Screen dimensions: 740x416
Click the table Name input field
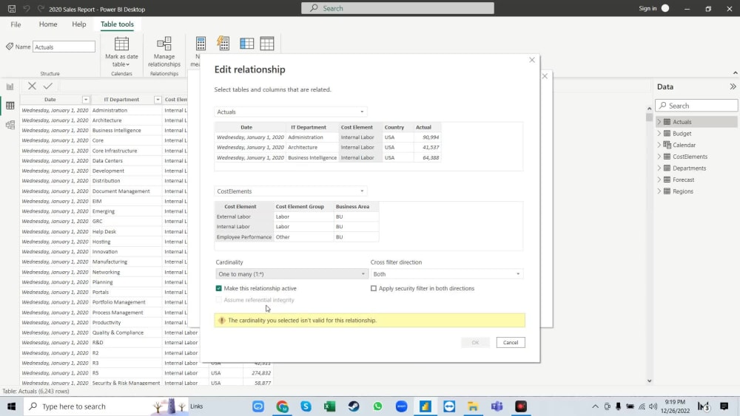pyautogui.click(x=64, y=47)
